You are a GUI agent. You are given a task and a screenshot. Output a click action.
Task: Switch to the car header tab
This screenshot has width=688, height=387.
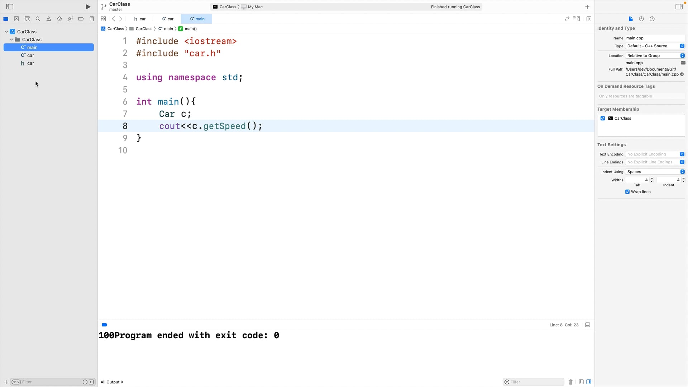(x=140, y=19)
